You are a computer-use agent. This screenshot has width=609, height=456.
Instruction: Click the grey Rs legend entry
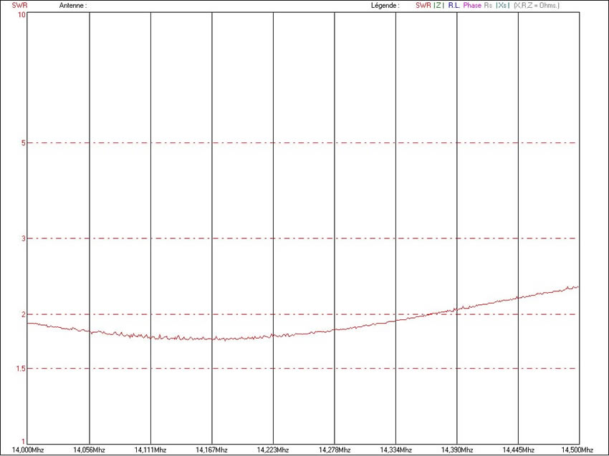(x=488, y=6)
